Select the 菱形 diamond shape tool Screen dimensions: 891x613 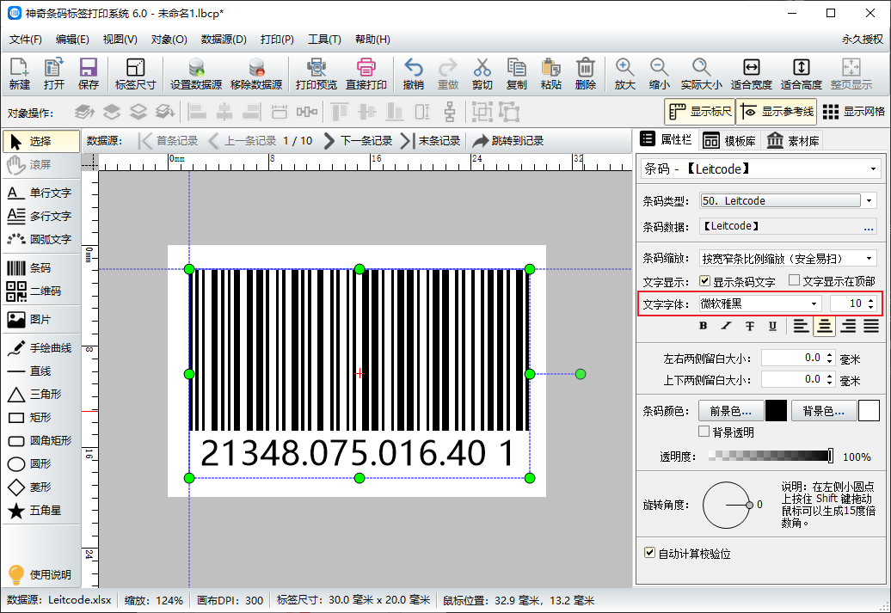[41, 487]
